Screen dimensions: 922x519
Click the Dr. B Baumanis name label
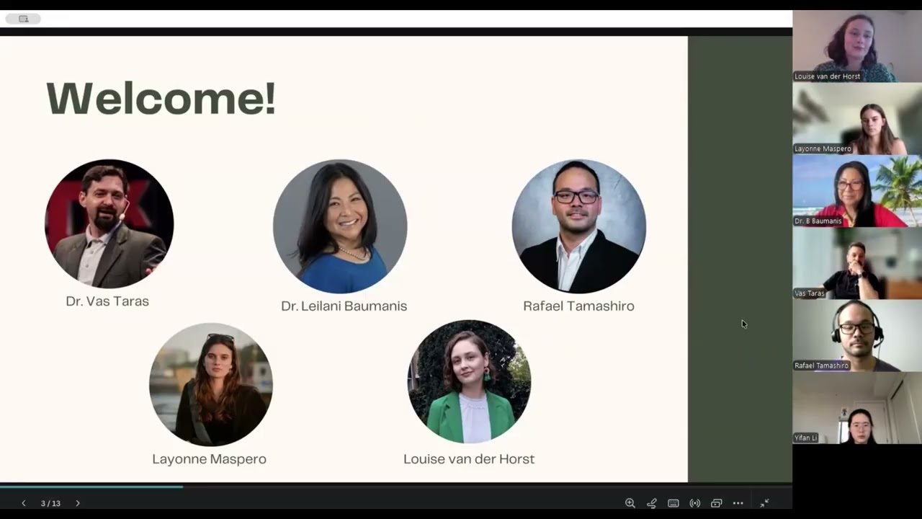pyautogui.click(x=818, y=221)
